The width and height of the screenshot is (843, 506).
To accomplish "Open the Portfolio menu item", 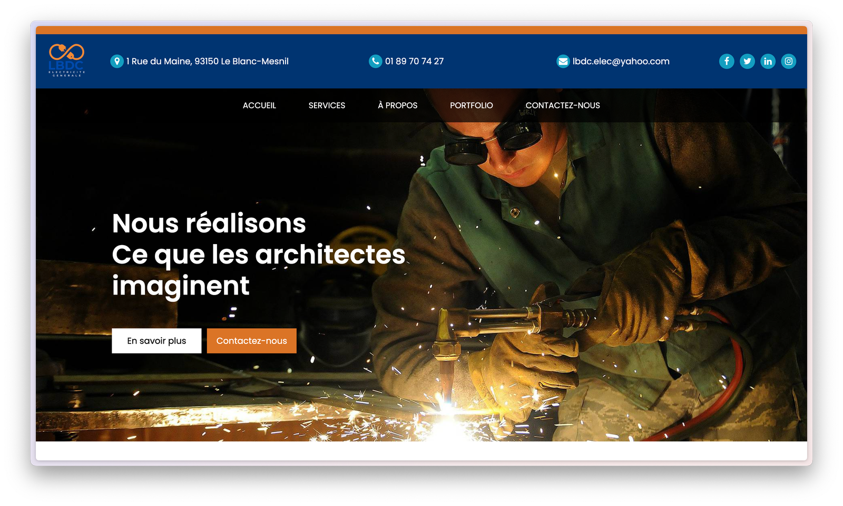I will [471, 106].
